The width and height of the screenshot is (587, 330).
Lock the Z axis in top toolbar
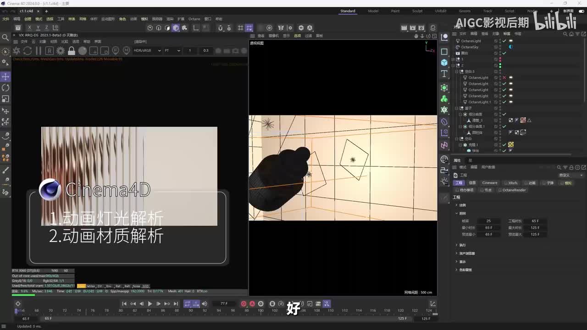pos(46,28)
